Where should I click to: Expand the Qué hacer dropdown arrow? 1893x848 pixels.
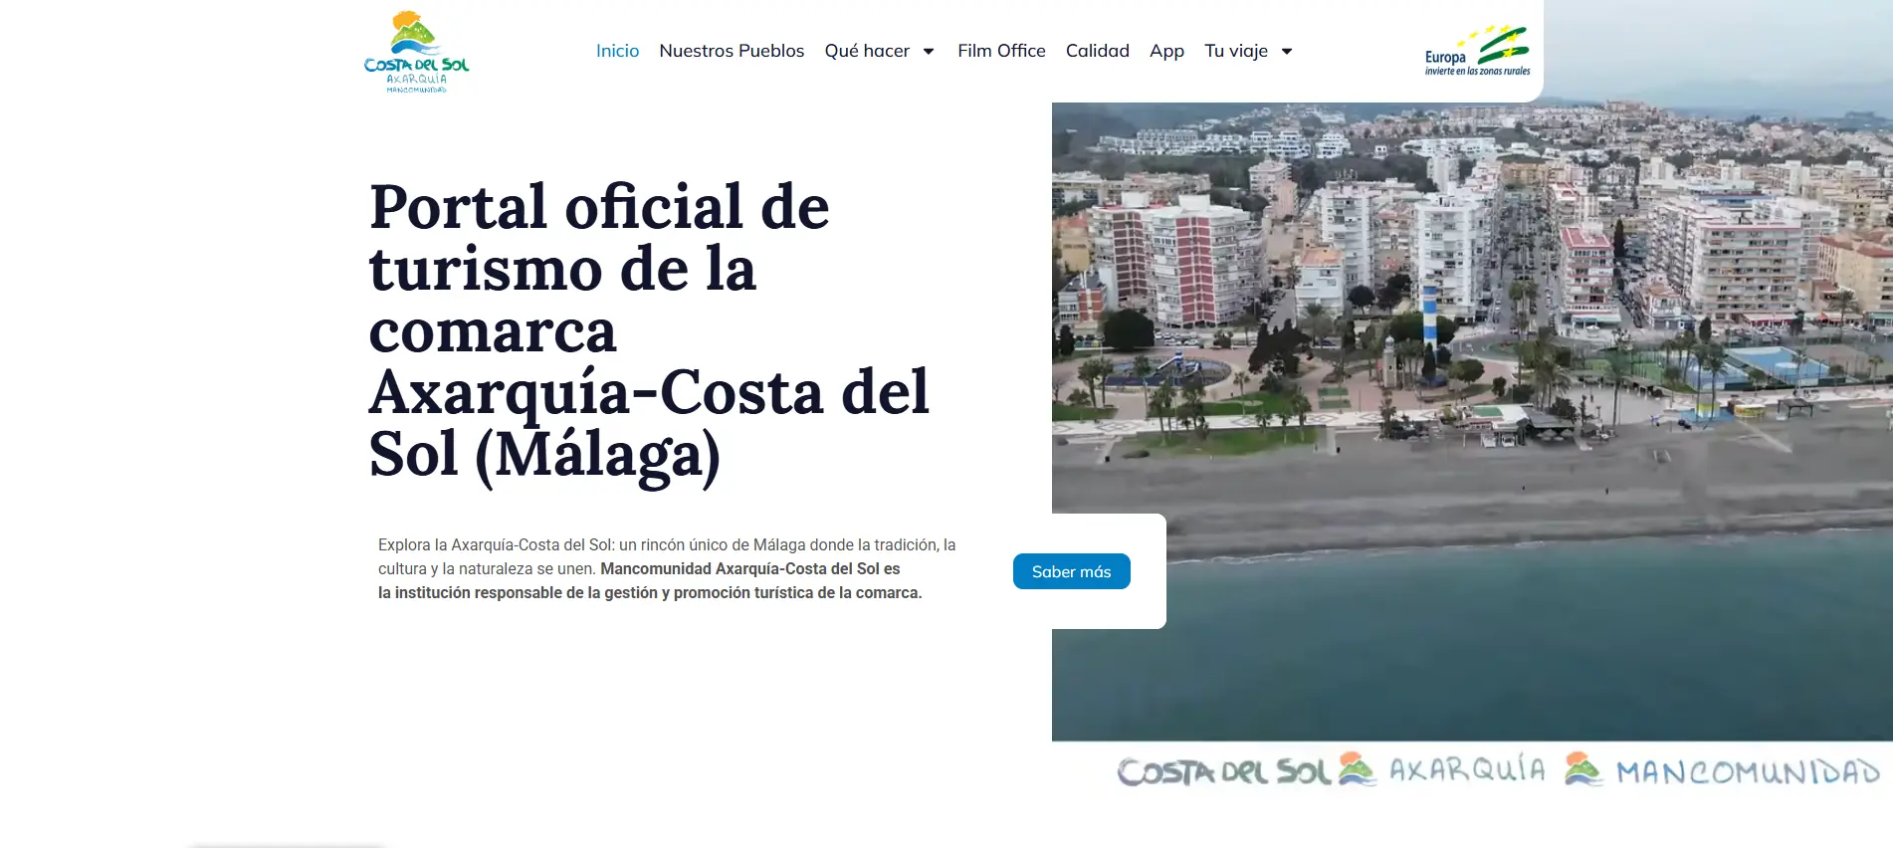tap(929, 52)
